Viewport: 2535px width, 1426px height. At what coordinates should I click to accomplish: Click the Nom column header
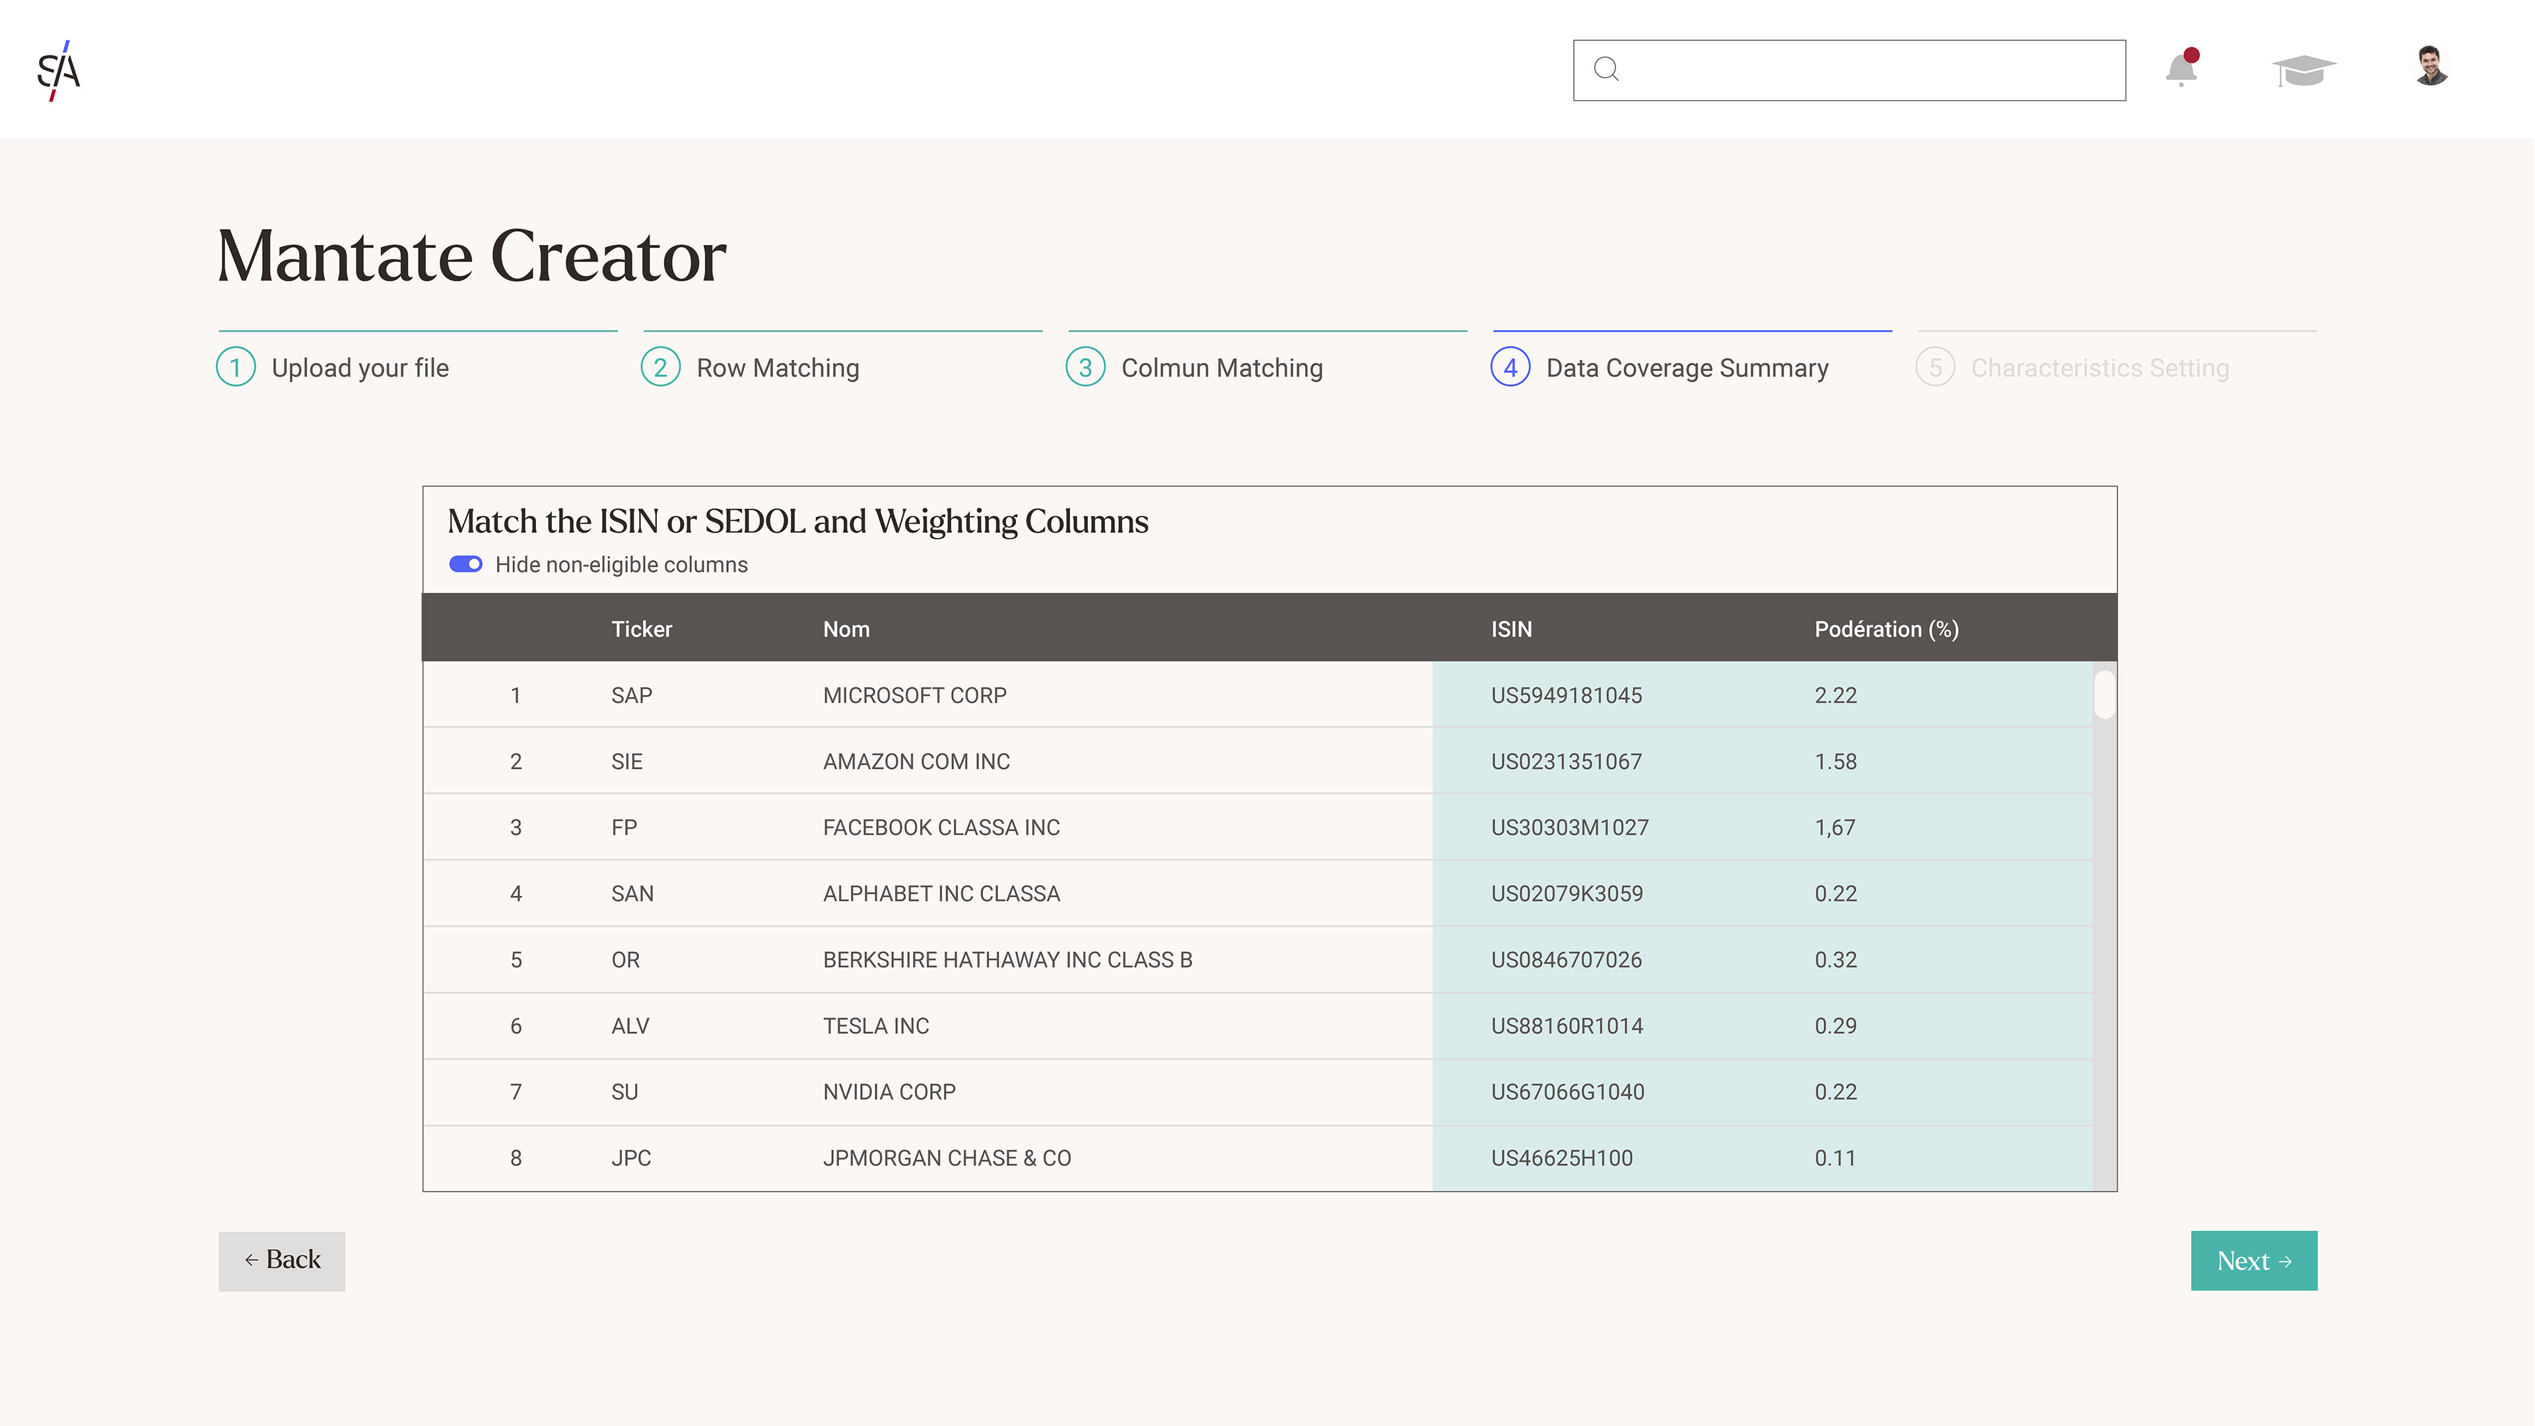click(846, 629)
